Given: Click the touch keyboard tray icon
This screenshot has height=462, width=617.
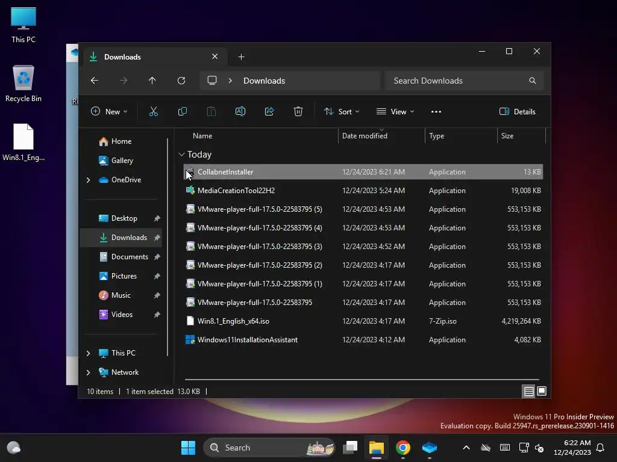Looking at the screenshot, I should pos(505,448).
